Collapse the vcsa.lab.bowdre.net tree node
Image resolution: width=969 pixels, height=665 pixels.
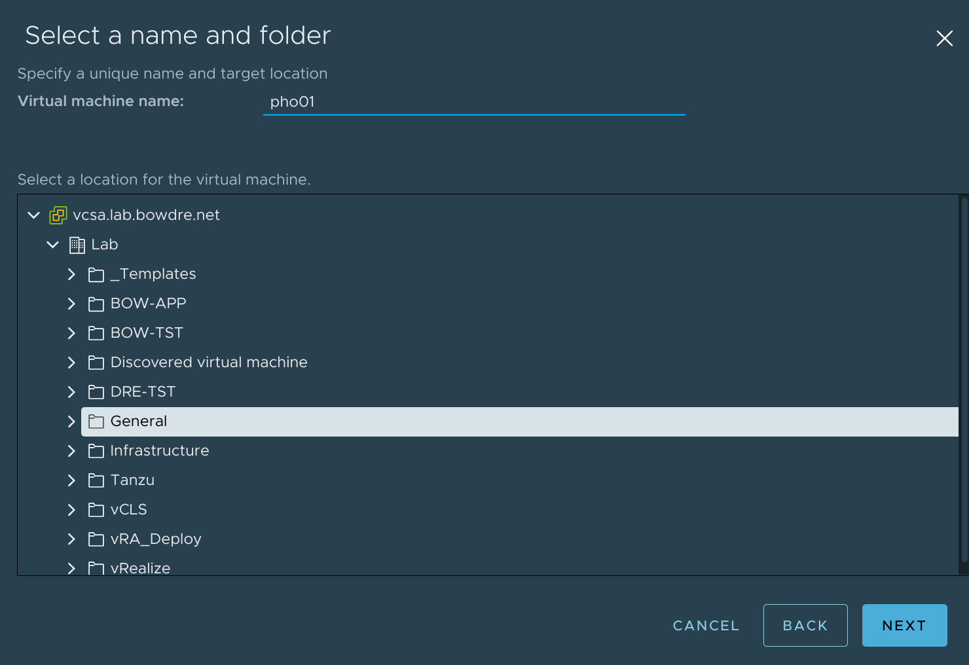34,215
